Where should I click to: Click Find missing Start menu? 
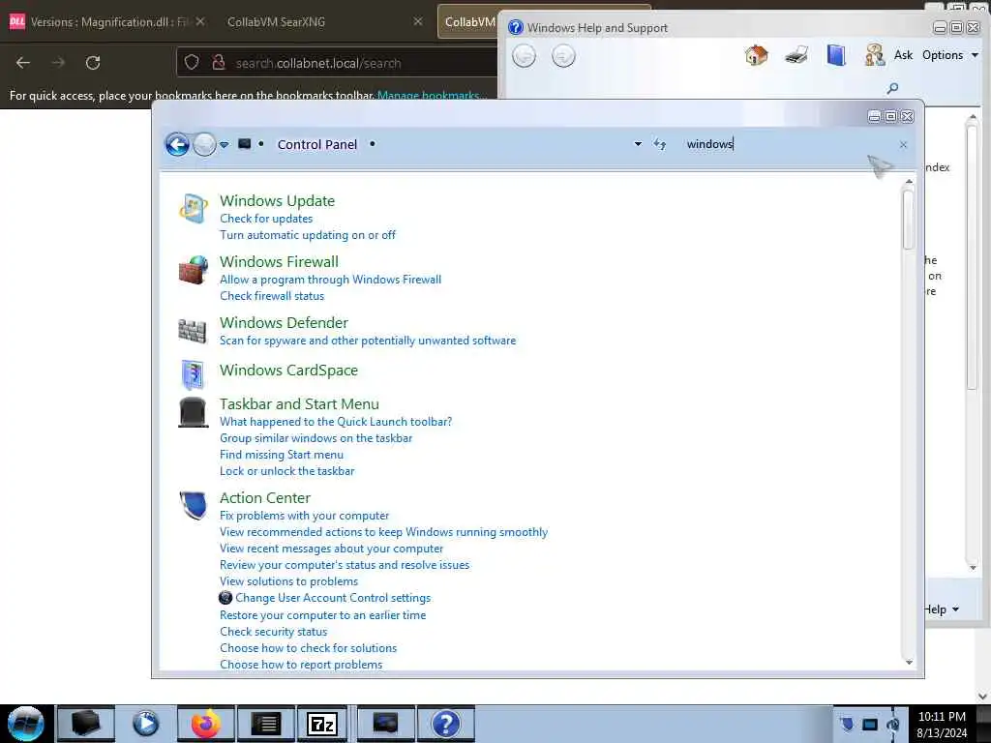click(282, 455)
